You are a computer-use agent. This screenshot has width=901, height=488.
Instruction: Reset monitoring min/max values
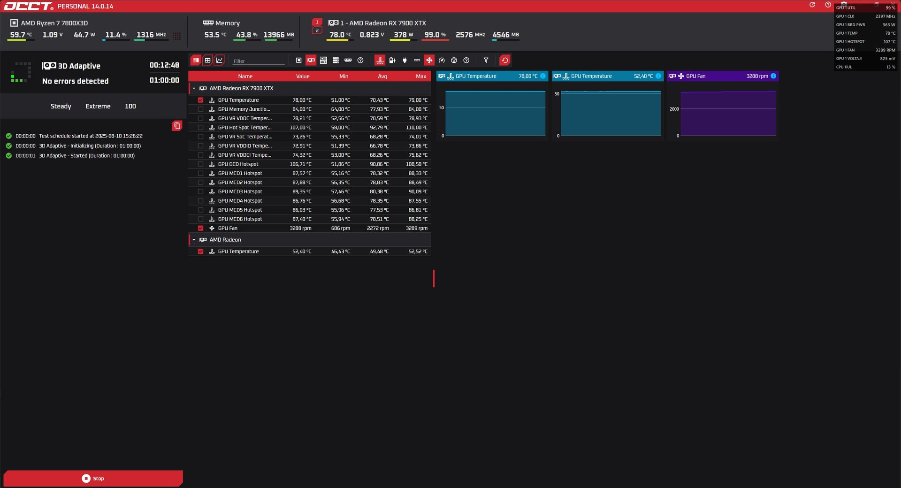click(x=505, y=60)
